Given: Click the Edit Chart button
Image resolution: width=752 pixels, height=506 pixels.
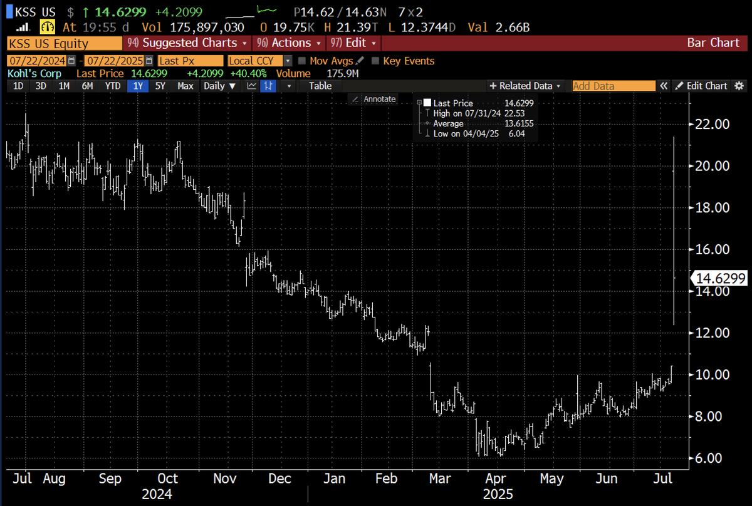Looking at the screenshot, I should pos(701,86).
